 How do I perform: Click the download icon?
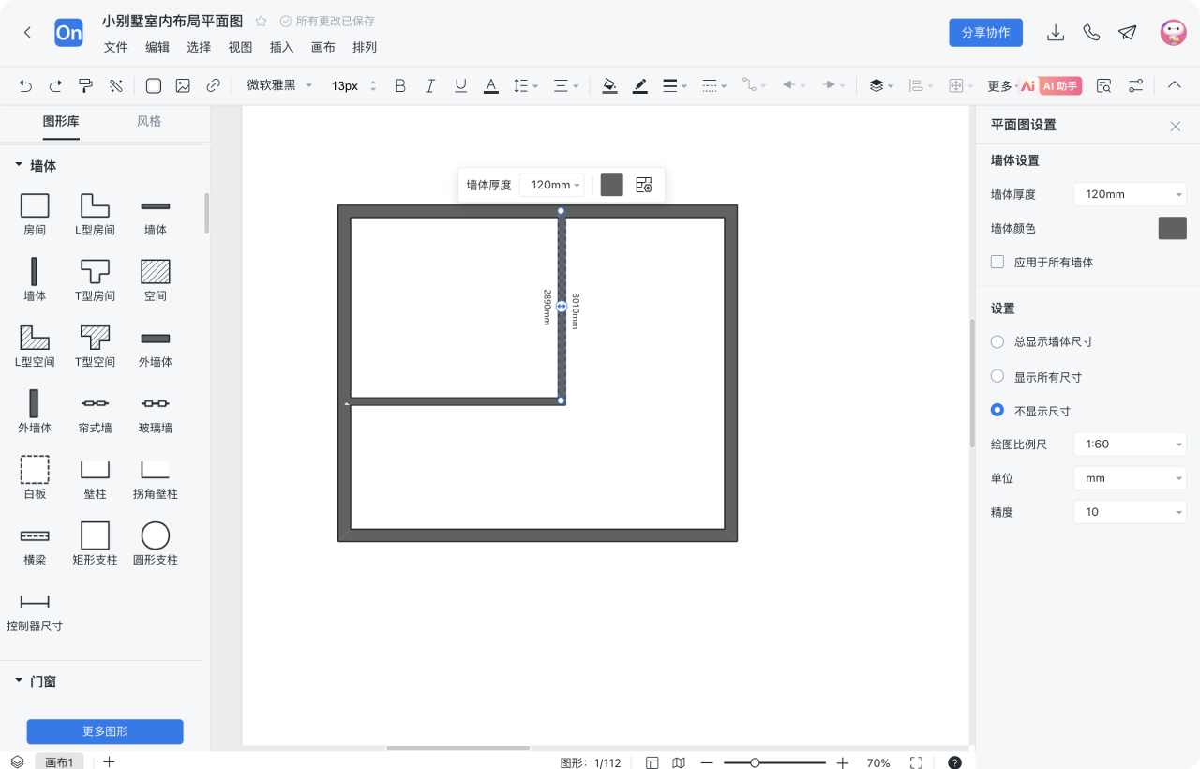[1056, 33]
